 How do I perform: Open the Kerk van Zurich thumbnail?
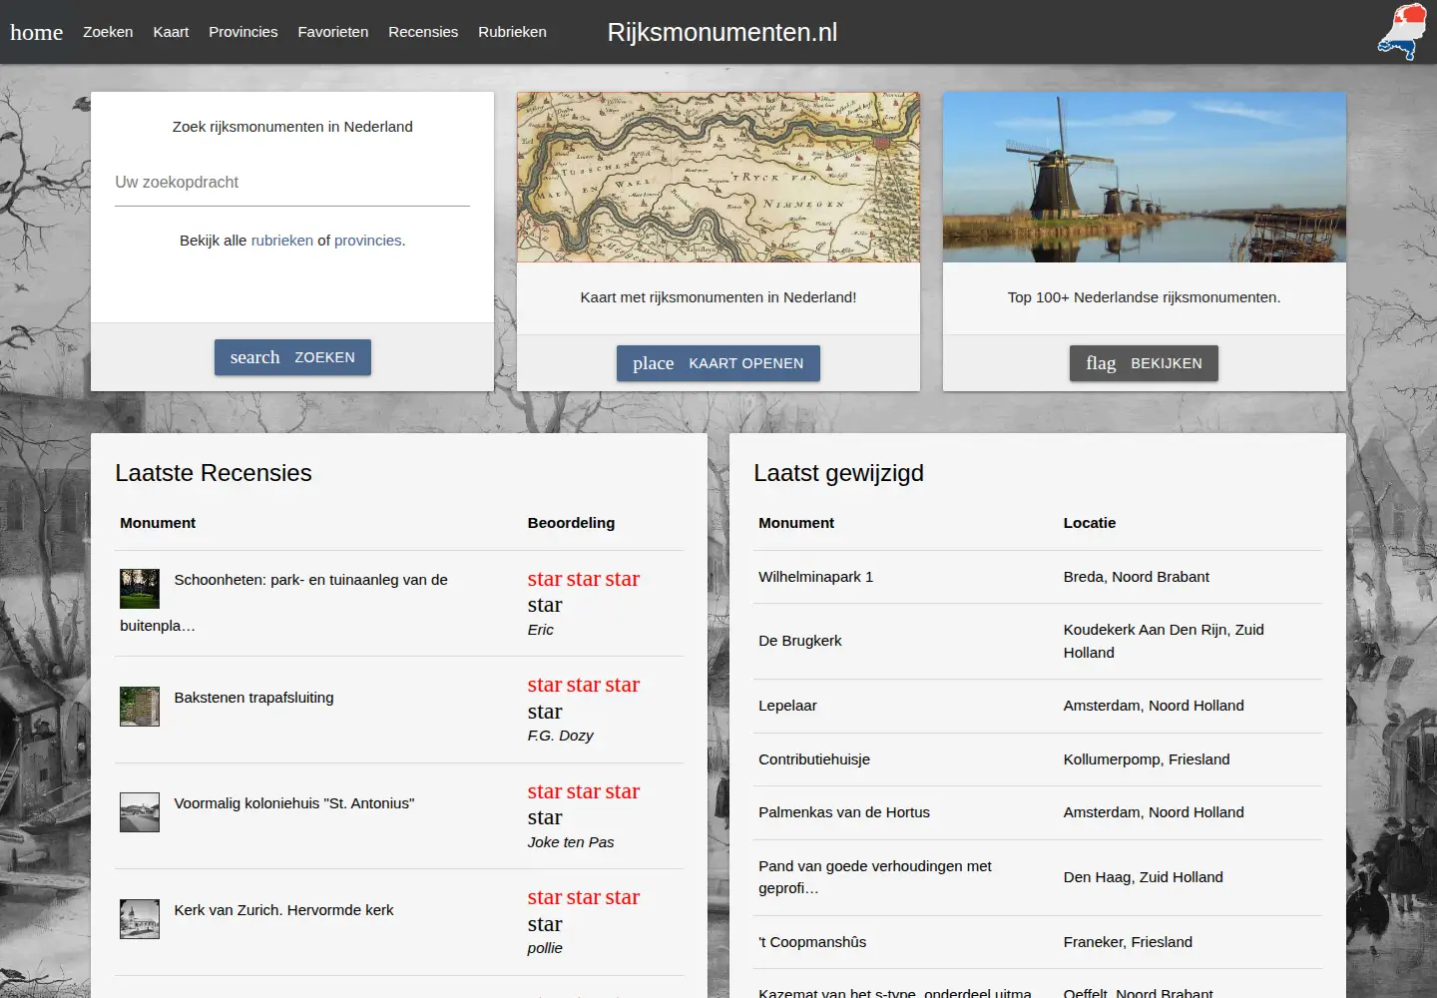pos(140,919)
